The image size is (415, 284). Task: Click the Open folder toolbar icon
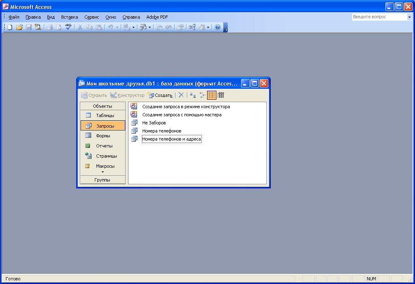(x=19, y=27)
